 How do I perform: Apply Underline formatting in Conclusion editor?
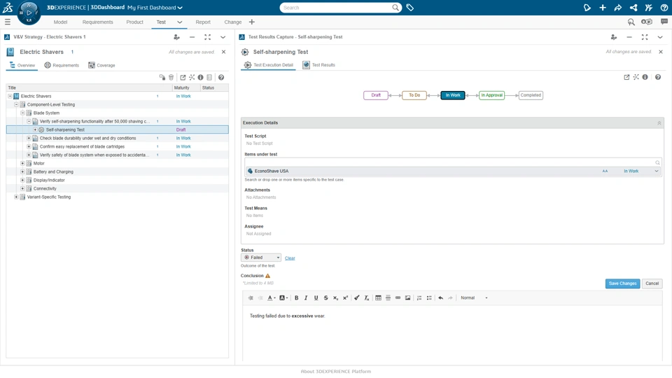(316, 298)
